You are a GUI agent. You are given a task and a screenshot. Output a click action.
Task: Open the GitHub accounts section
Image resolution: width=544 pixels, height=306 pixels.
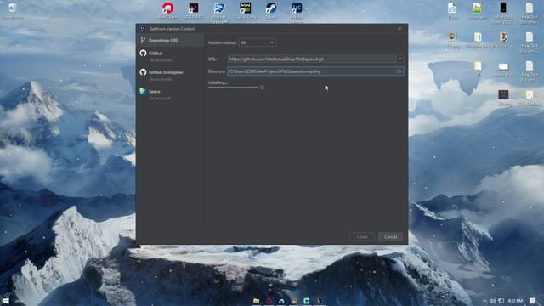click(x=170, y=56)
